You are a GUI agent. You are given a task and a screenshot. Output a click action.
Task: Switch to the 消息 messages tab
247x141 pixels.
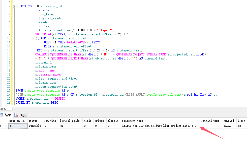[20, 115]
